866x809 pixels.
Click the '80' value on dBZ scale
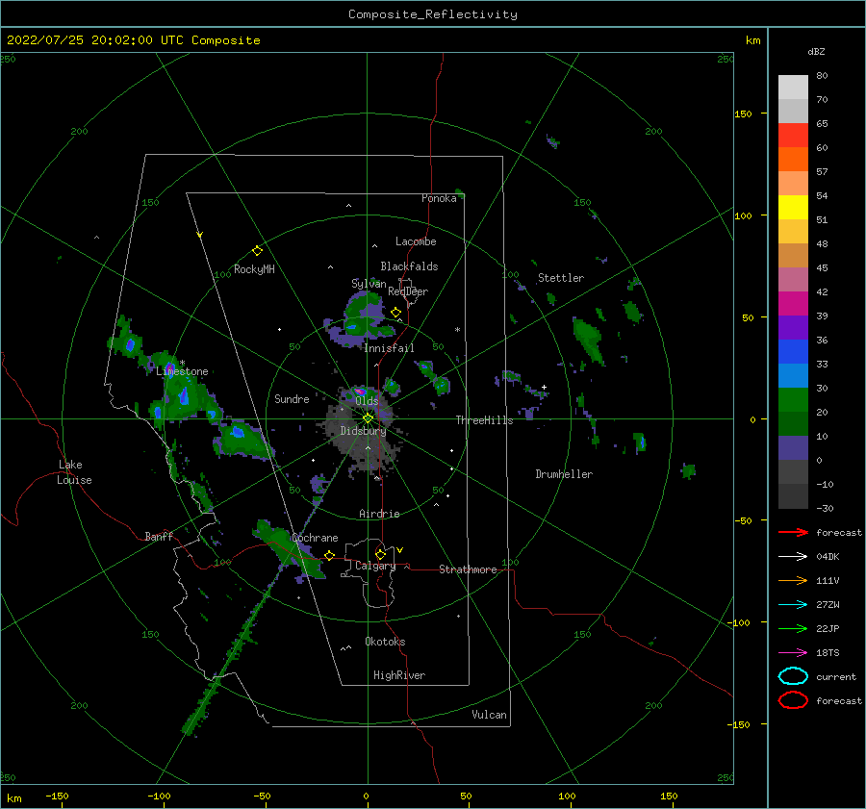[x=822, y=76]
